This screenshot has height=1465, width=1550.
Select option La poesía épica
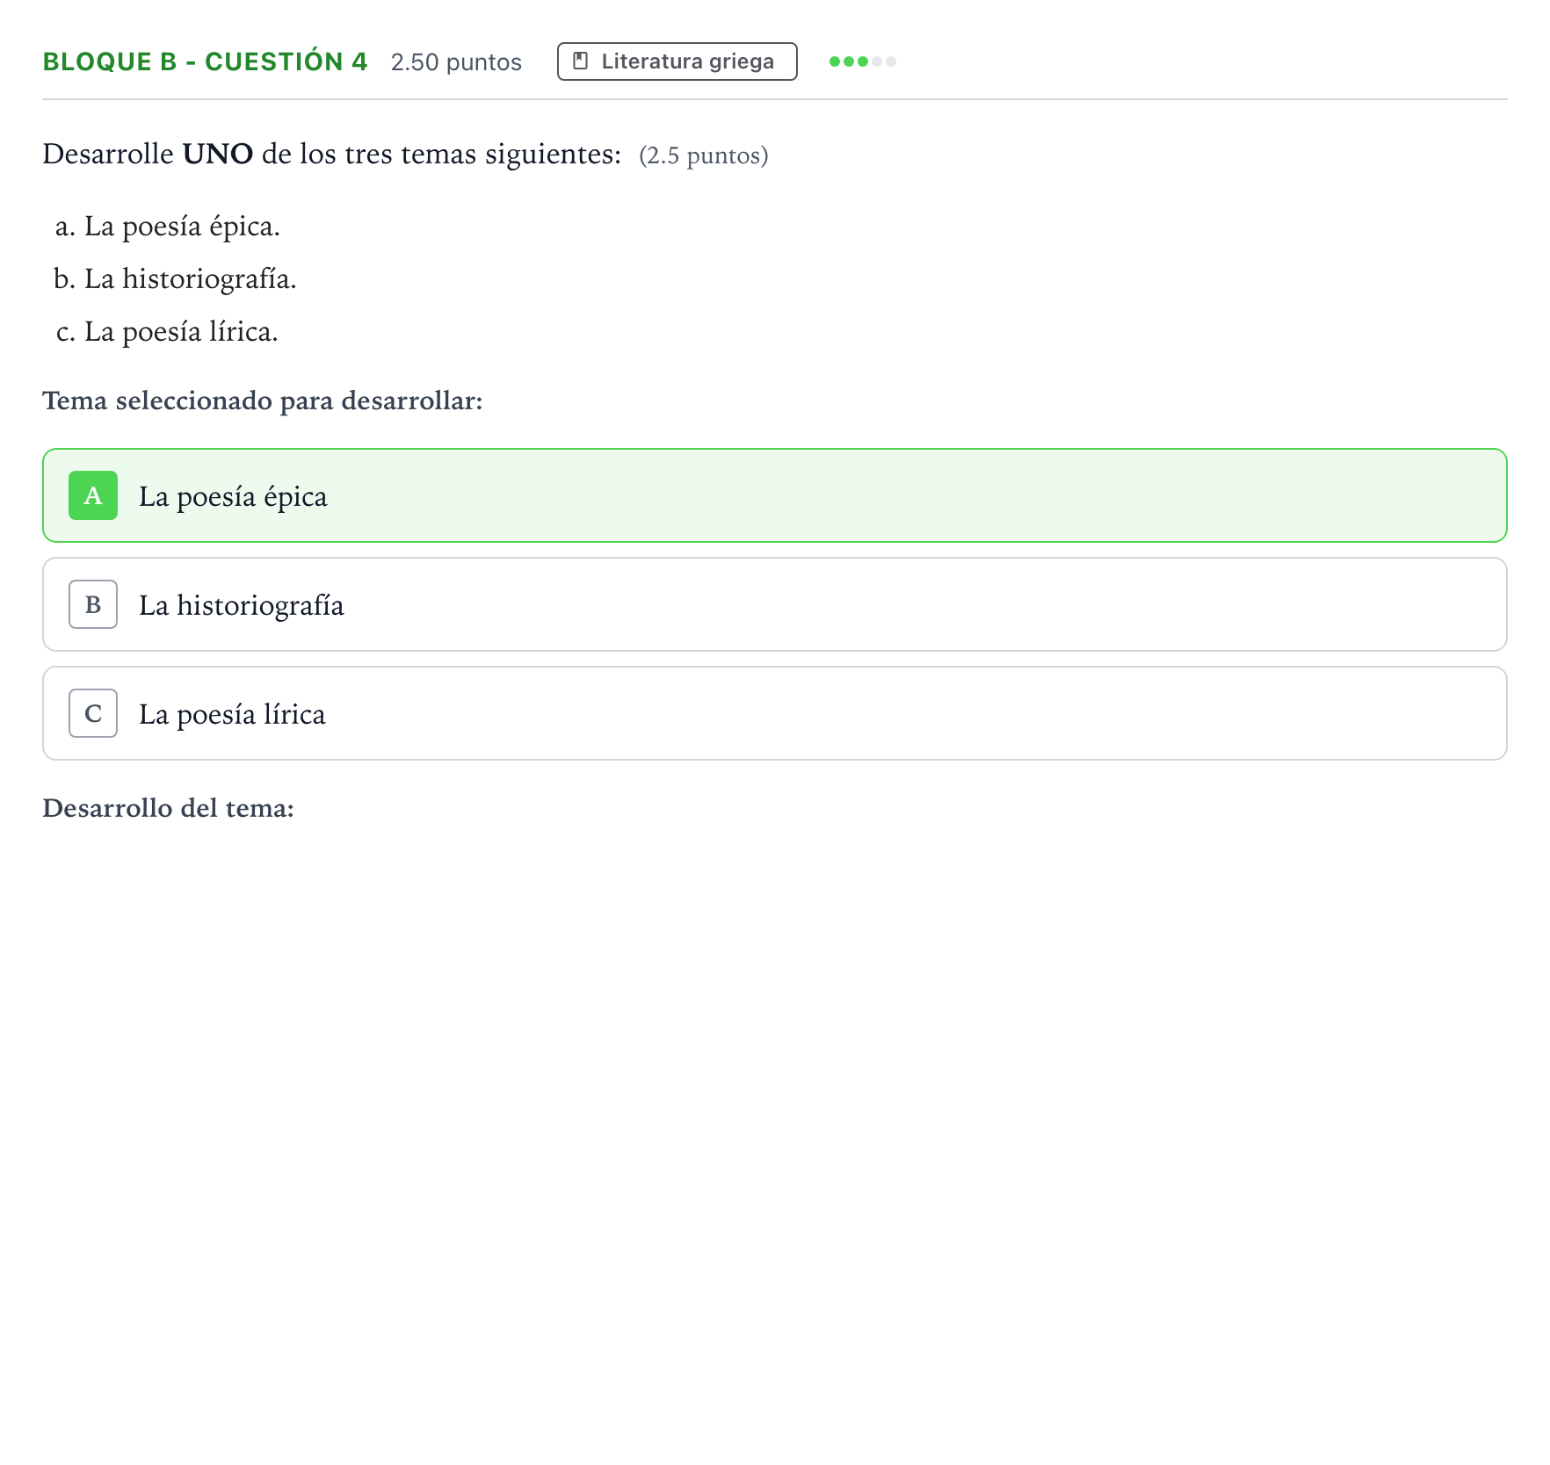coord(775,495)
